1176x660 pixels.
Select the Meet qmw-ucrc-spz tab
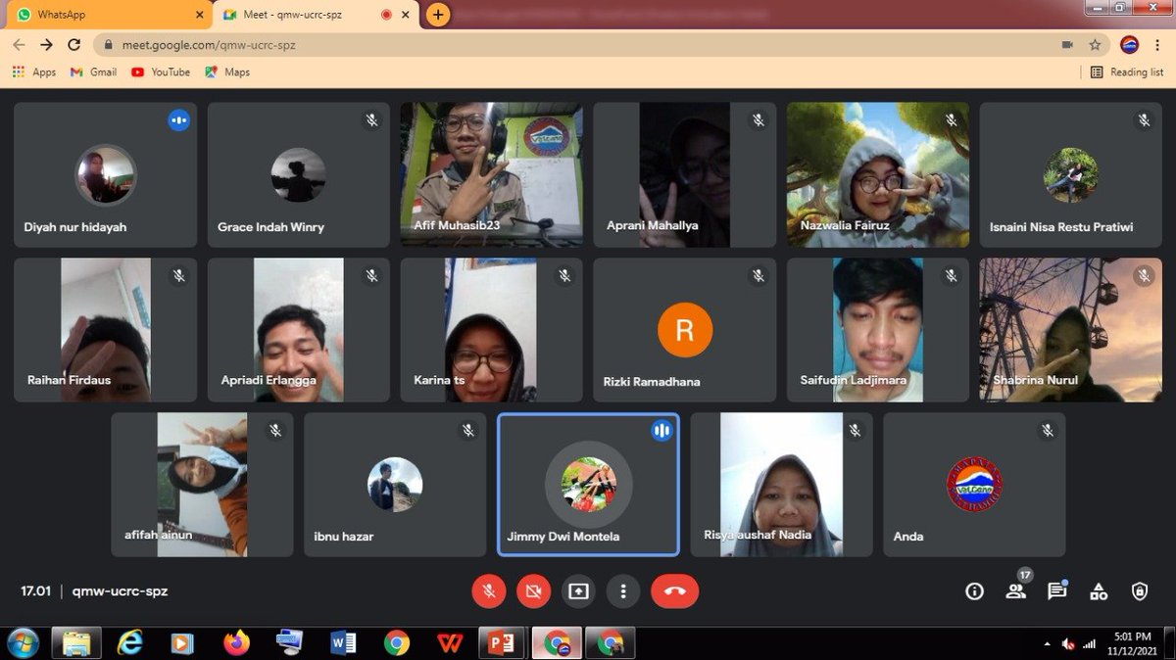point(304,15)
